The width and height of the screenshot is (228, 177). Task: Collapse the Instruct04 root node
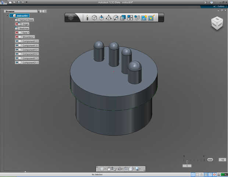pos(7,15)
